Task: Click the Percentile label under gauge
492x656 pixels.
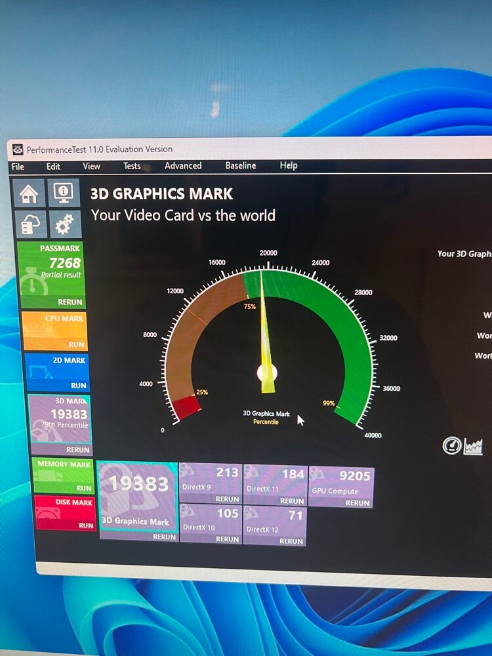Action: 266,422
